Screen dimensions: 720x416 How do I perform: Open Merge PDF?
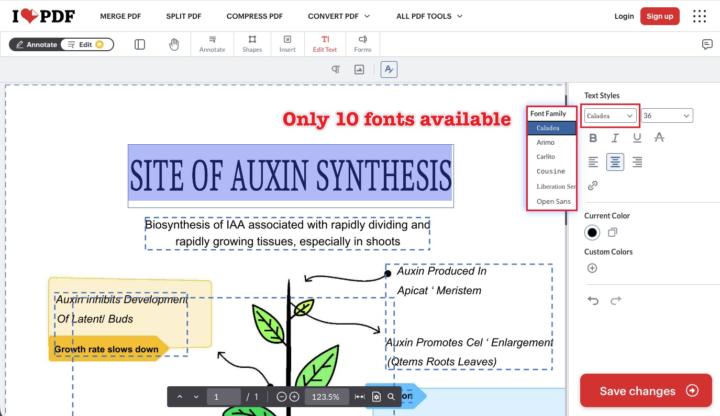pyautogui.click(x=120, y=16)
